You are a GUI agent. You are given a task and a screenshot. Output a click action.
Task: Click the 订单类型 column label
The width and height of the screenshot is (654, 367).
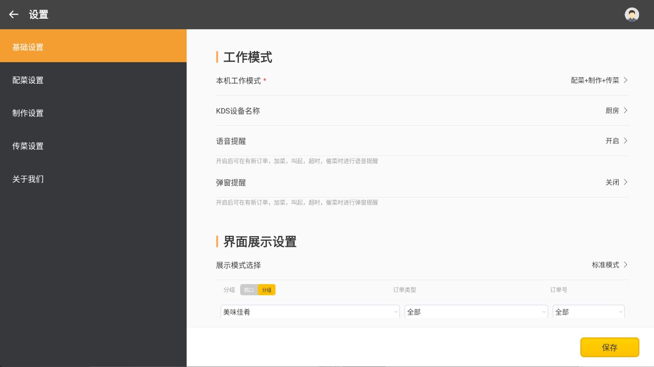click(x=404, y=290)
